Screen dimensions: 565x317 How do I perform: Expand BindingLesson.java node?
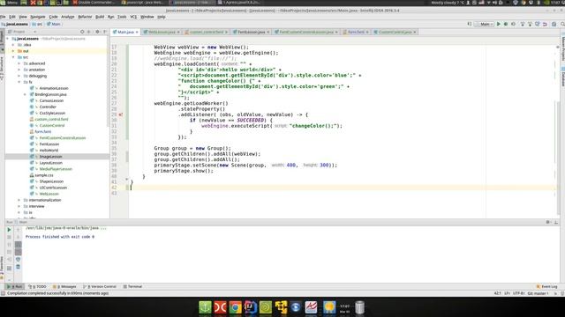(x=26, y=94)
